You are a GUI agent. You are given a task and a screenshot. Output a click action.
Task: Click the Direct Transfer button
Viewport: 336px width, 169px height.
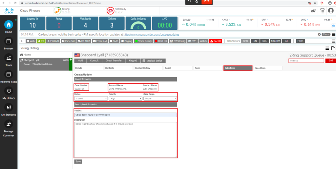[114, 60]
